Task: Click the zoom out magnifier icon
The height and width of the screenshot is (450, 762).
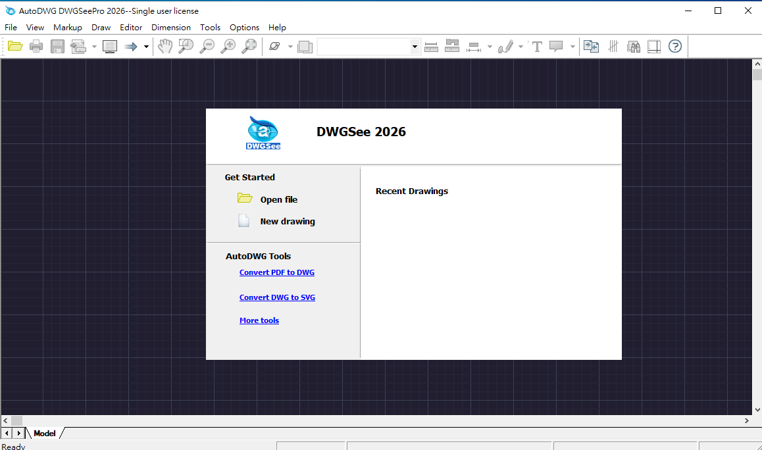Action: [207, 46]
